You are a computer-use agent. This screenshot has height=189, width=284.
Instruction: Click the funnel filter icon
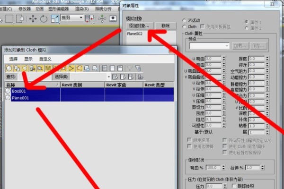pos(130,68)
